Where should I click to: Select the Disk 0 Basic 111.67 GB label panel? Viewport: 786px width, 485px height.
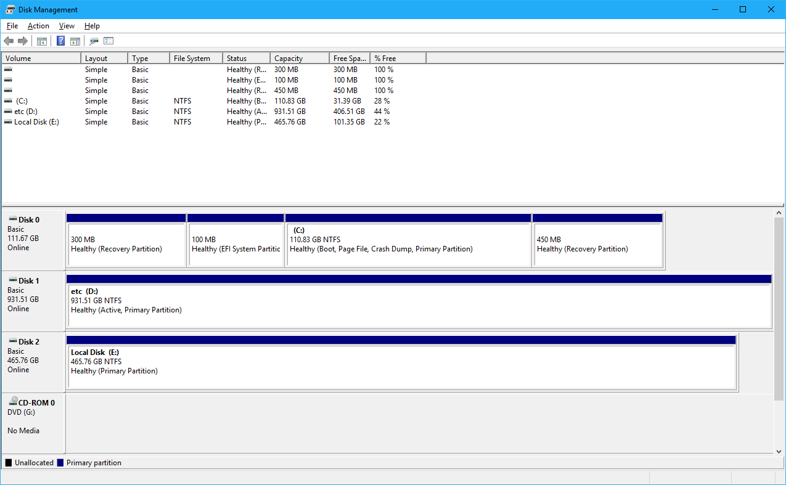coord(33,240)
